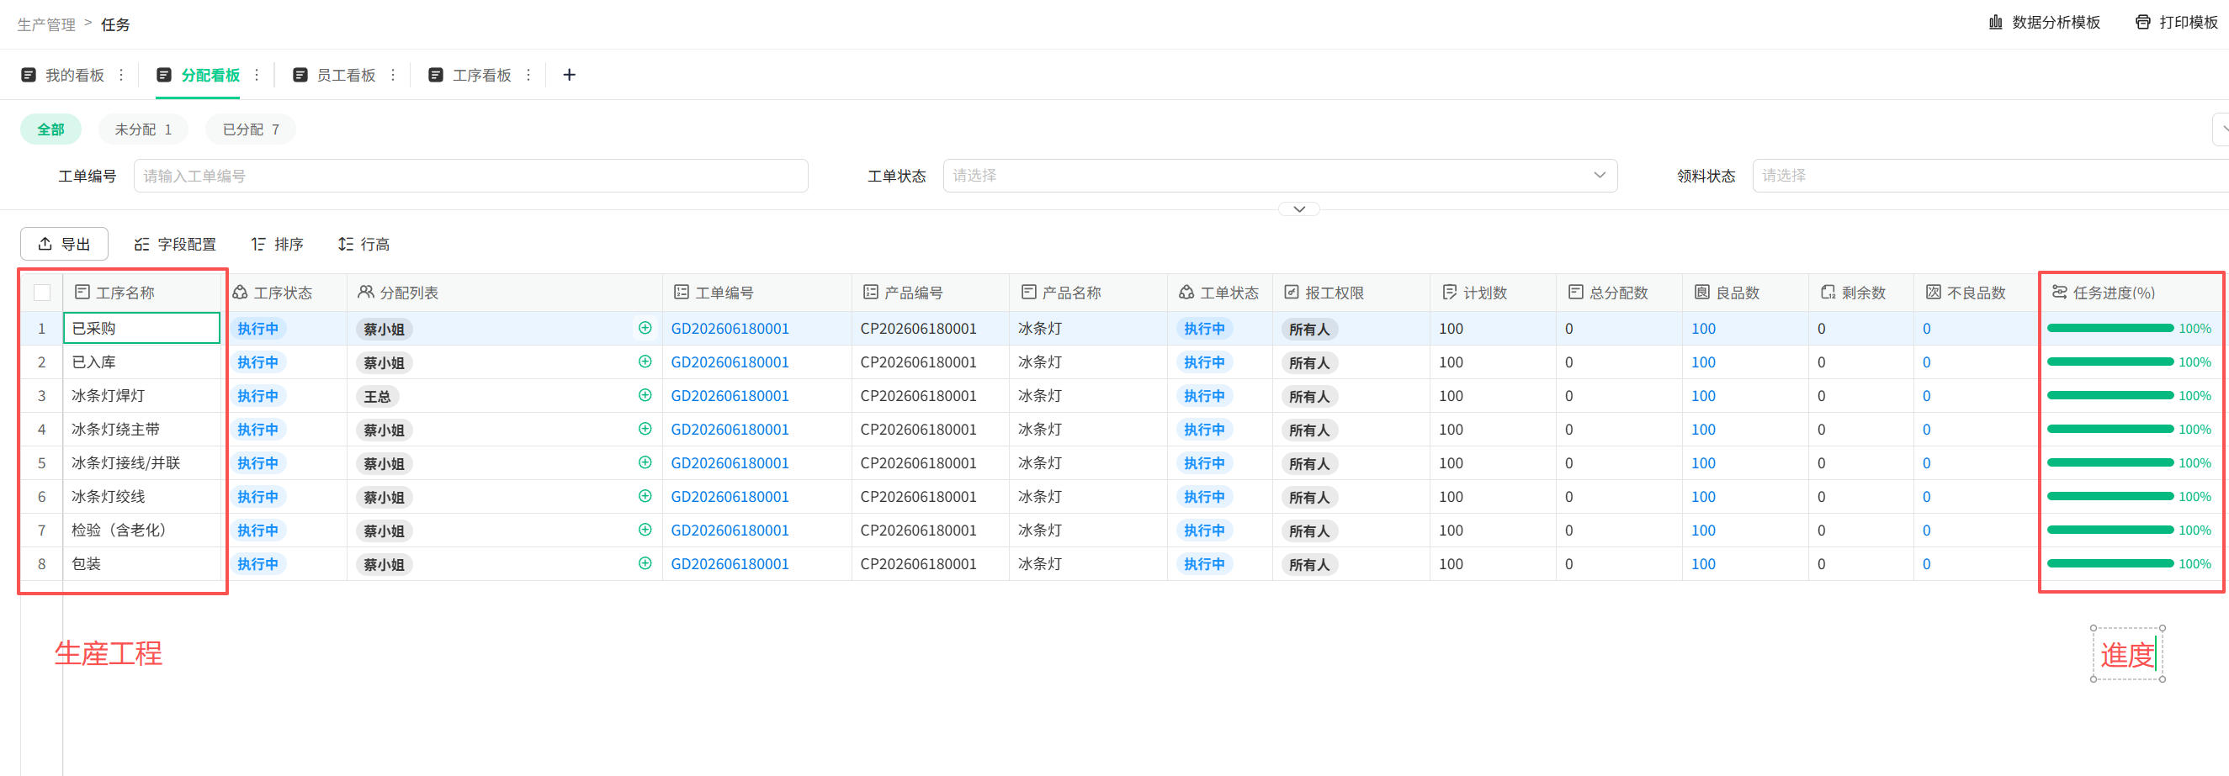Click good-count 100 in row 冰条灯焊灯

point(1703,396)
